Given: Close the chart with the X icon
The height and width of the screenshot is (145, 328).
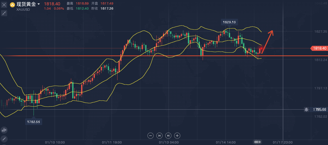Looking at the screenshot, I should pyautogui.click(x=4, y=5).
